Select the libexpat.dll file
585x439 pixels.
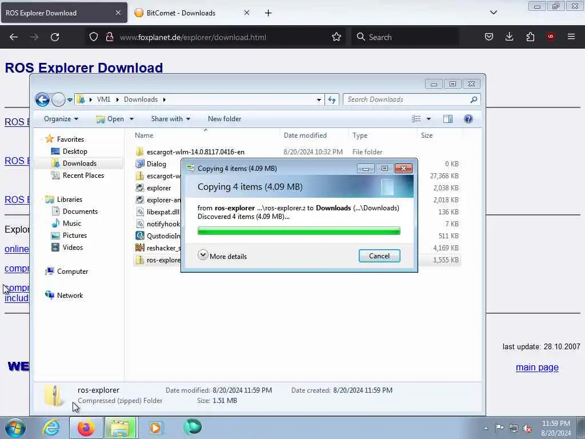[158, 211]
